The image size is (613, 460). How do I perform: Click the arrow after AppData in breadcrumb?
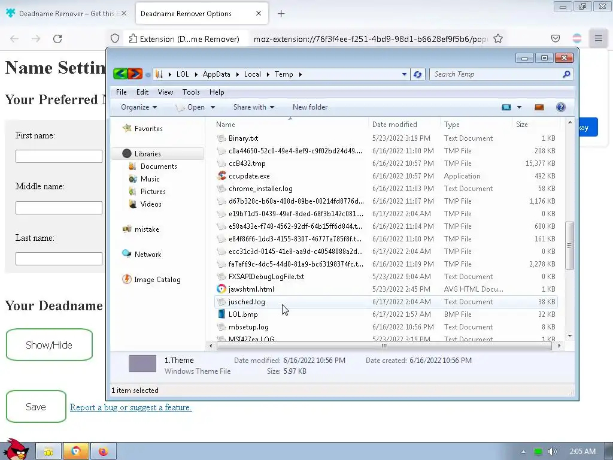point(237,74)
